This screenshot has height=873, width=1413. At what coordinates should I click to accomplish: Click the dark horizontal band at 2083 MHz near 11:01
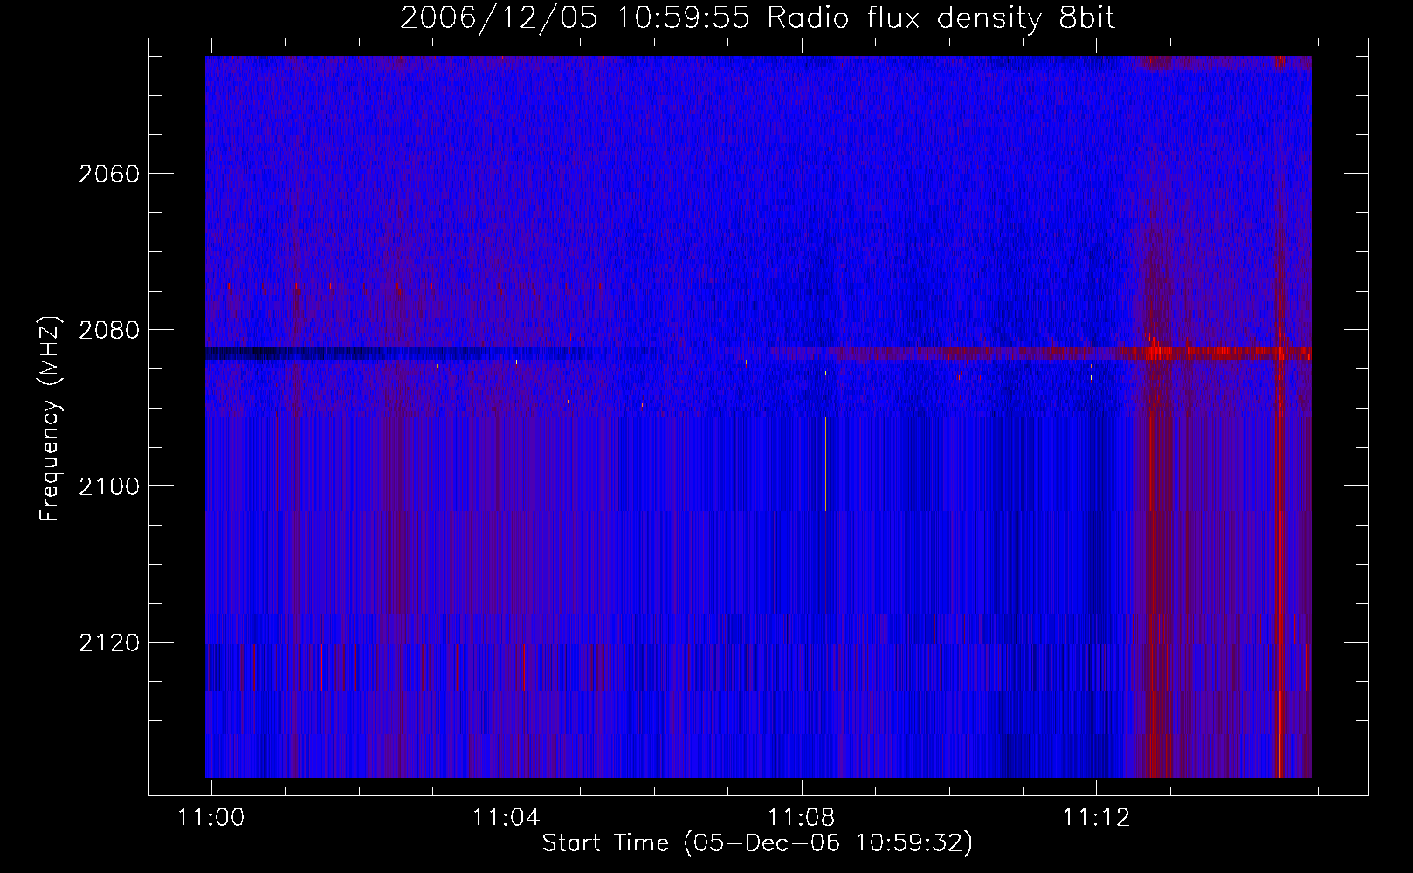(x=297, y=354)
